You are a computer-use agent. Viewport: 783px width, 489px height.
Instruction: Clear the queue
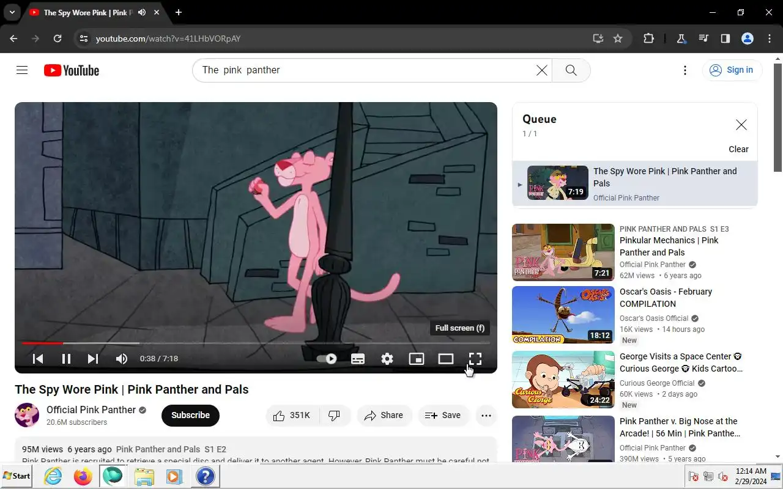tap(738, 149)
